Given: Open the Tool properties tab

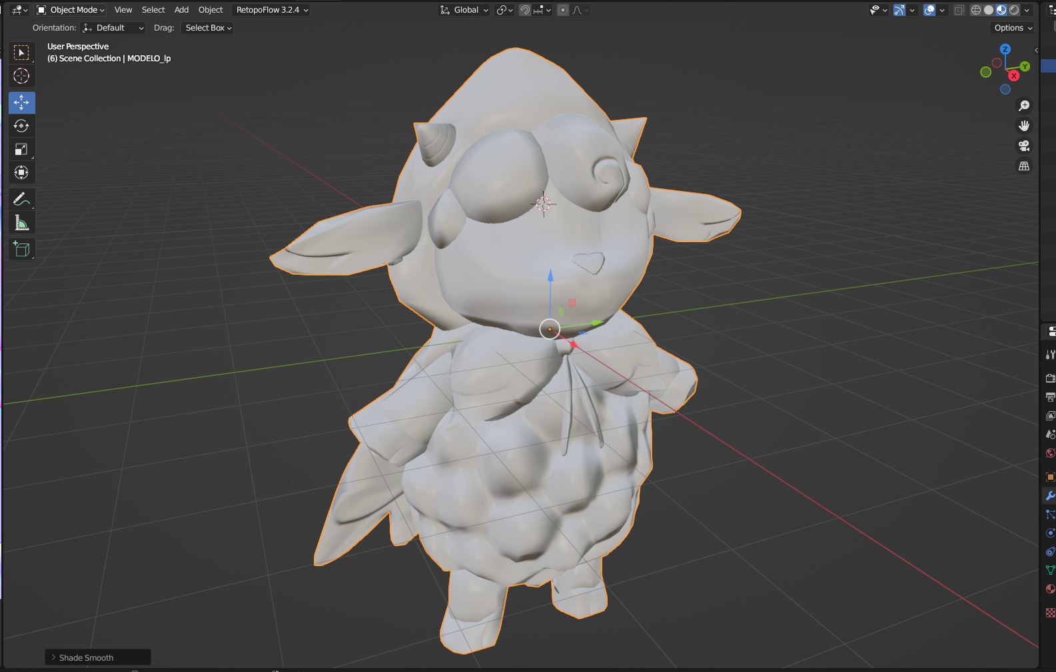Looking at the screenshot, I should click(x=1049, y=355).
